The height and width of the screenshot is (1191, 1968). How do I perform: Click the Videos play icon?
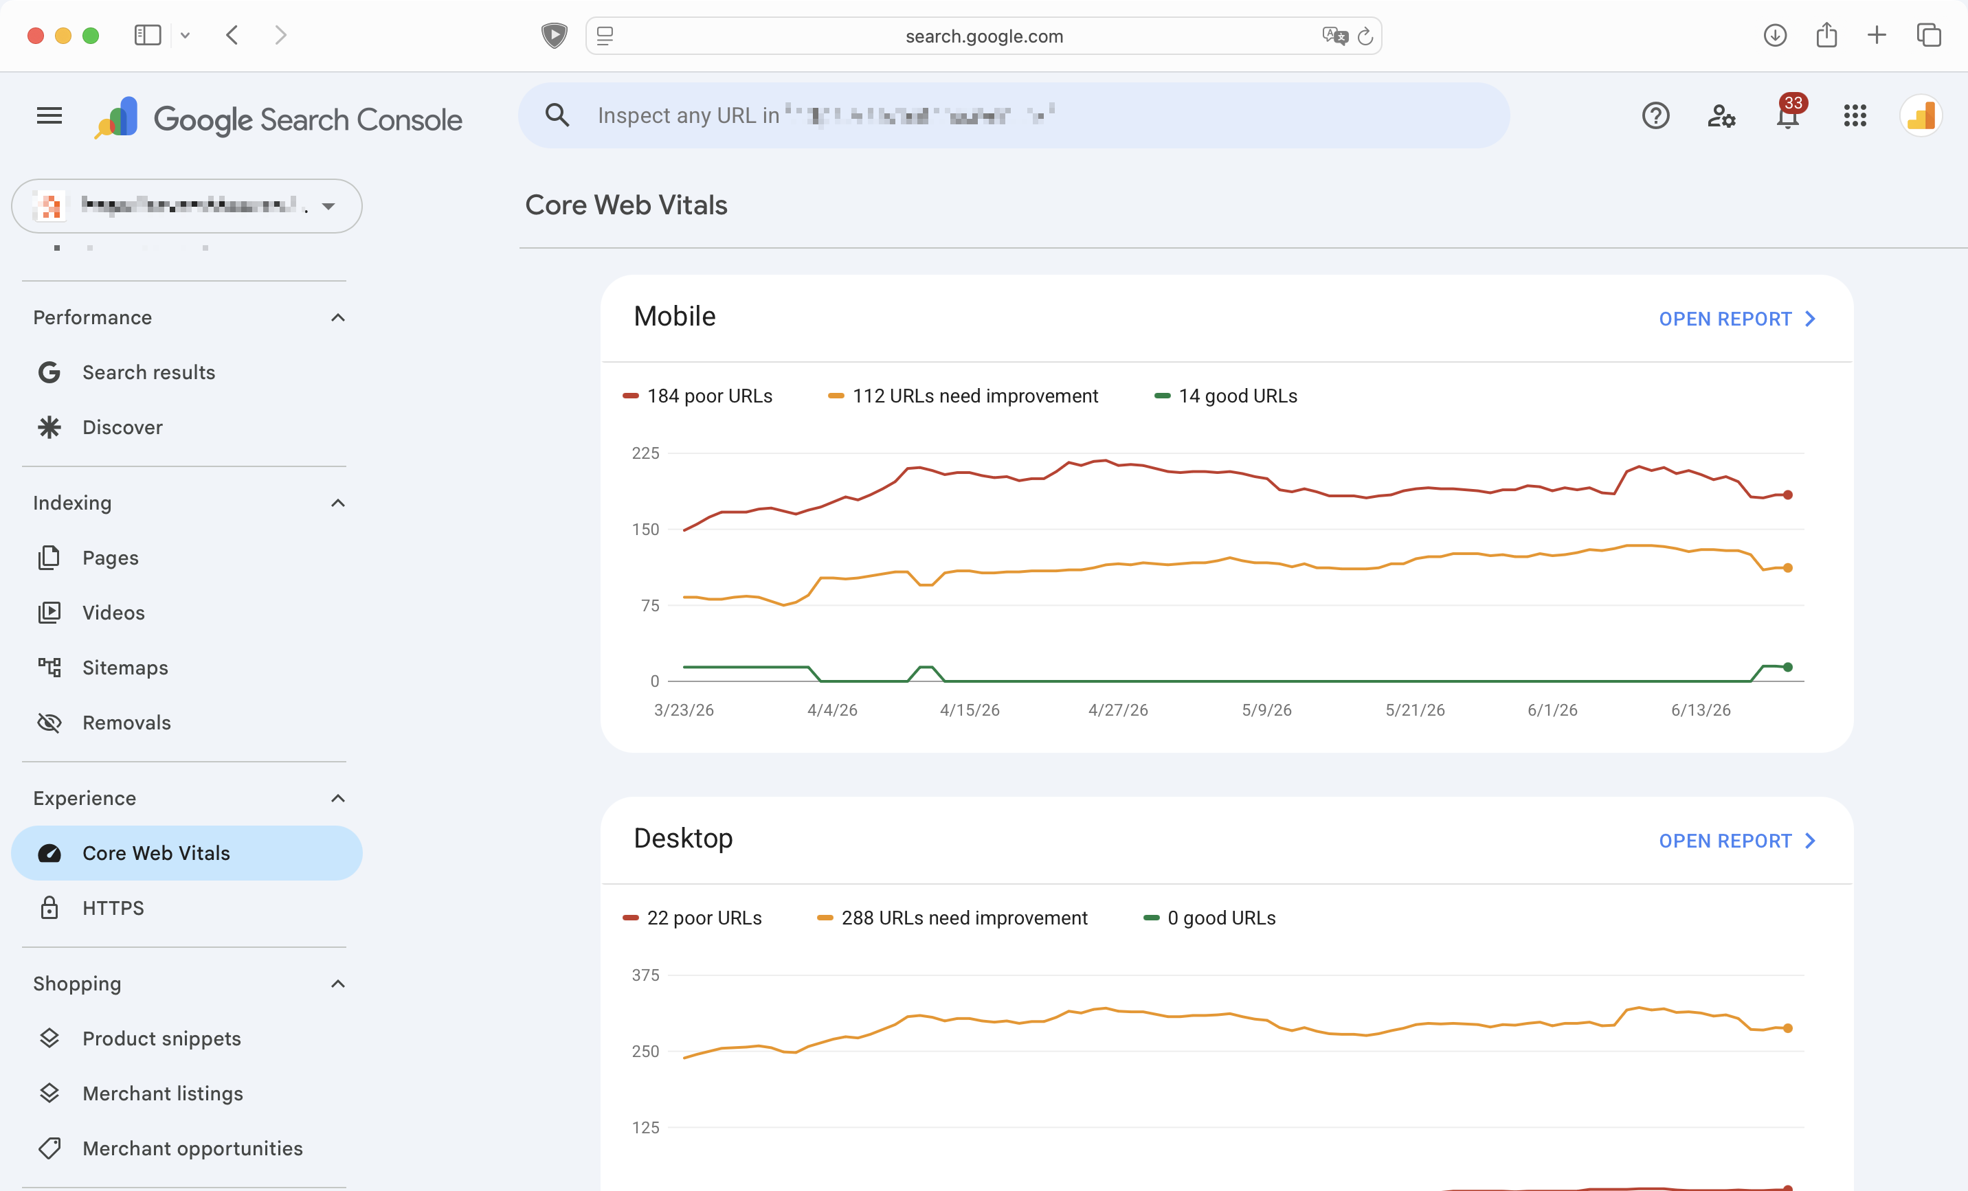[x=49, y=612]
